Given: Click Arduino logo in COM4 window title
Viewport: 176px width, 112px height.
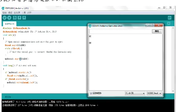Looking at the screenshot, I should [90, 26].
